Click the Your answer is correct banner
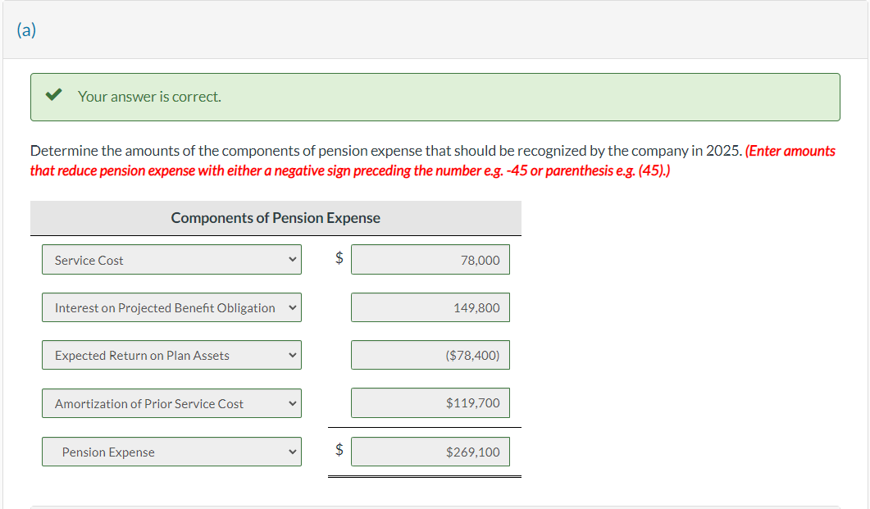The height and width of the screenshot is (509, 870). click(435, 97)
